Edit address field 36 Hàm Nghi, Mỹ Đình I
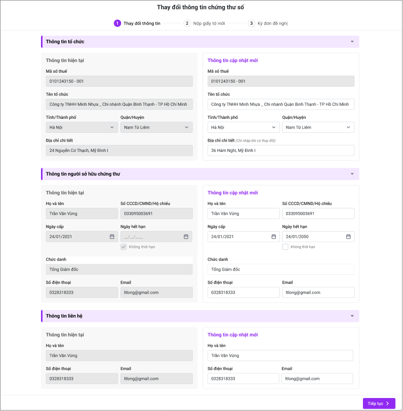403x411 pixels. point(281,150)
